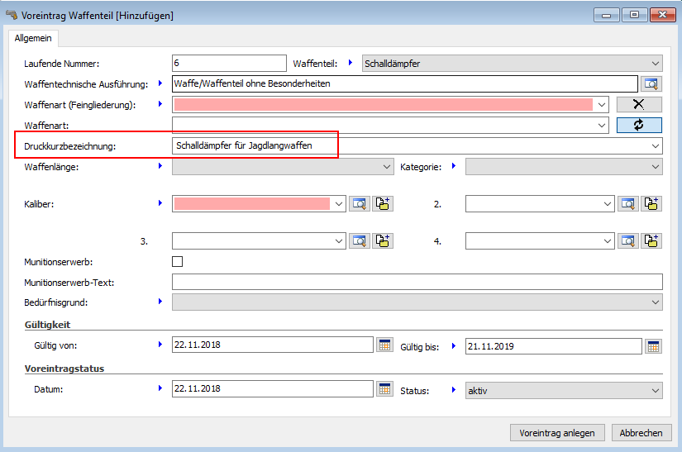
Task: Click add-new icon next to first Kaliber
Action: click(x=382, y=204)
